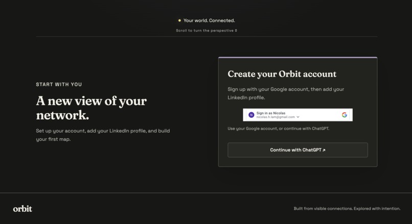Click the A new view of your network heading
412x224 pixels.
pyautogui.click(x=91, y=108)
